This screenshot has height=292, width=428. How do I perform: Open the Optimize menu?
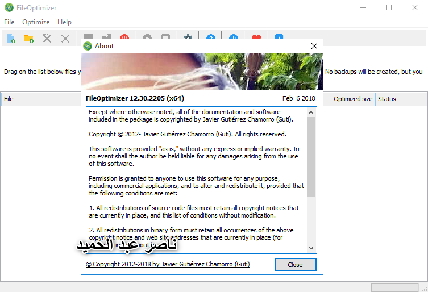36,22
